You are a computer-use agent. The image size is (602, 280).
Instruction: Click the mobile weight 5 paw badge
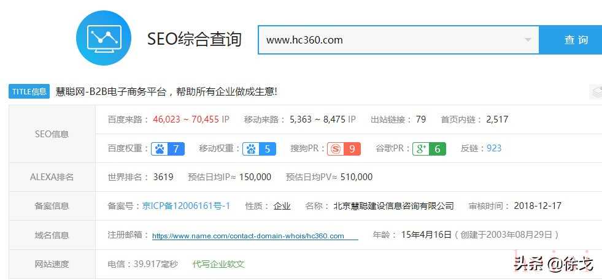click(x=259, y=148)
